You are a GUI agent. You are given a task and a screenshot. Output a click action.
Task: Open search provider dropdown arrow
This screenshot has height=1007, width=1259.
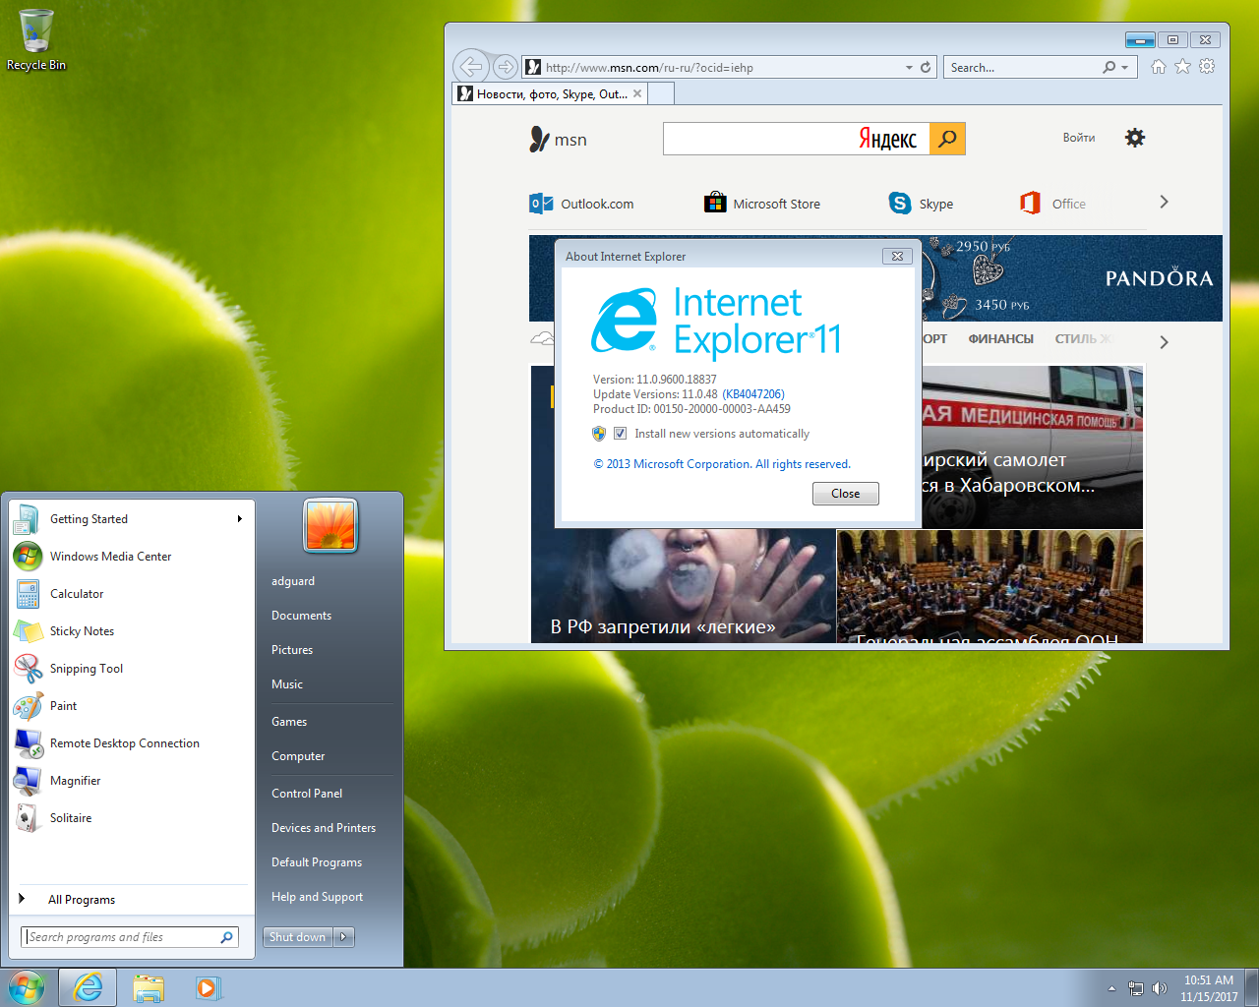coord(1125,68)
